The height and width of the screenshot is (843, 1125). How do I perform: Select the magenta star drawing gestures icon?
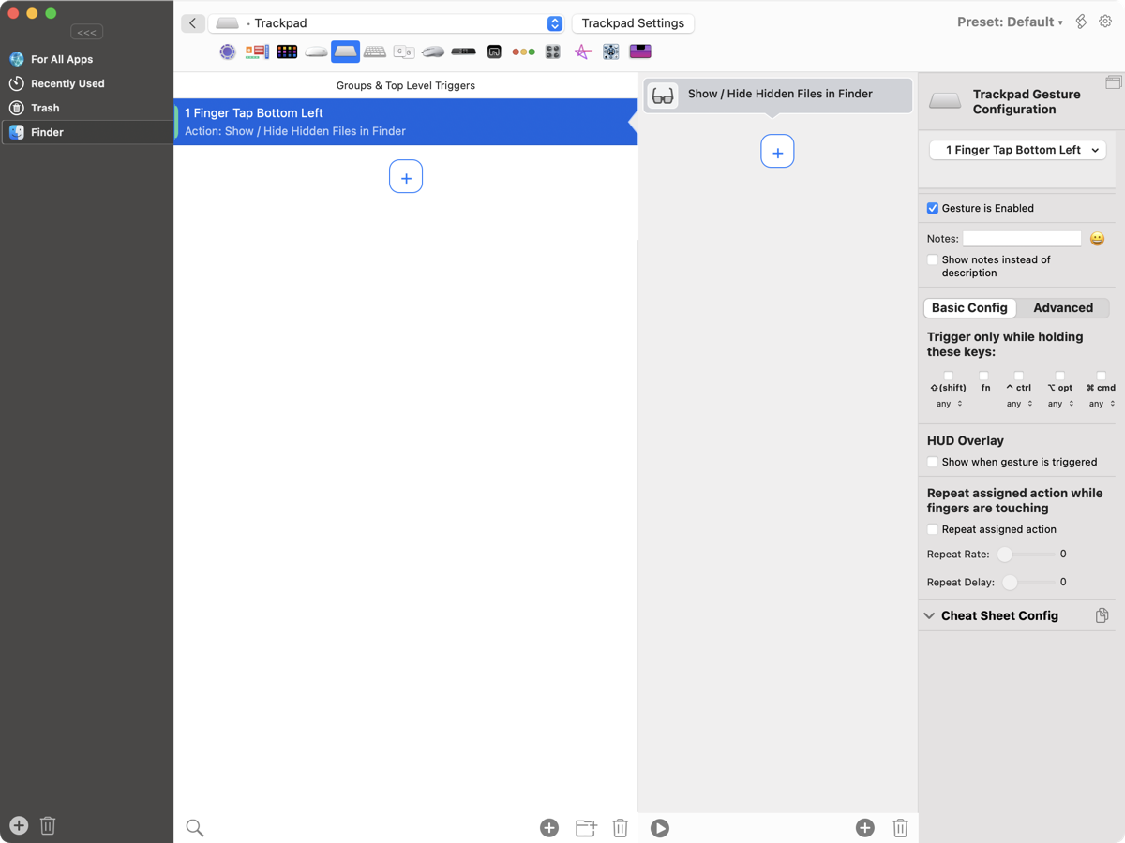click(x=582, y=52)
